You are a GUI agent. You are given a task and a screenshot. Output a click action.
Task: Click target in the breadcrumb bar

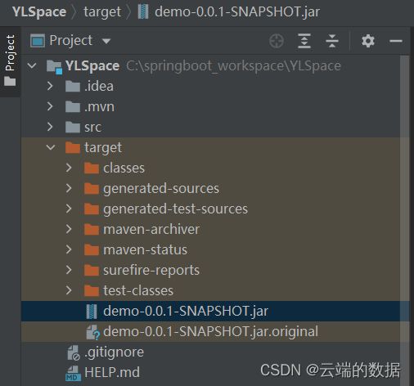102,12
